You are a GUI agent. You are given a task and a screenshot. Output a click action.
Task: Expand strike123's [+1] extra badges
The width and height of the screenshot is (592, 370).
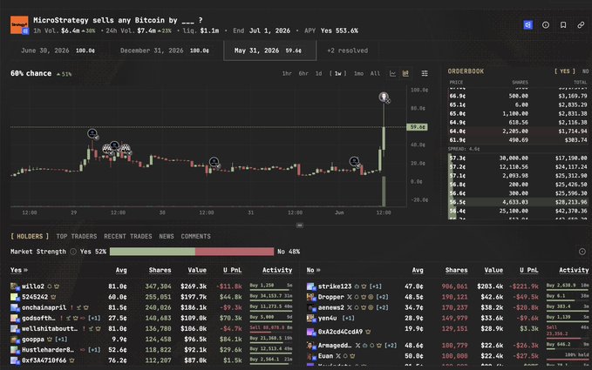375,286
